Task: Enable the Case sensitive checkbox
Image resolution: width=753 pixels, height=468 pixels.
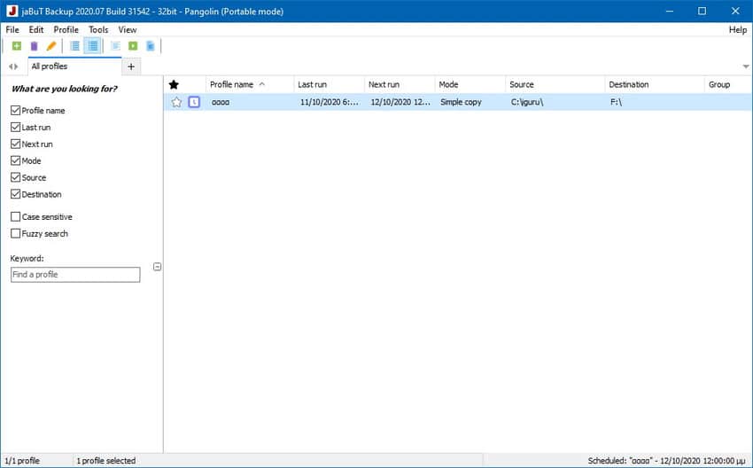Action: click(x=15, y=216)
